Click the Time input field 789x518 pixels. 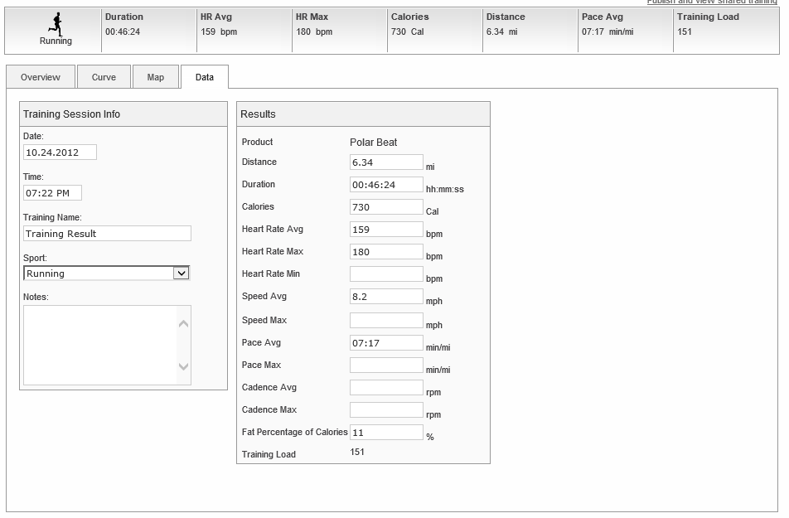54,192
